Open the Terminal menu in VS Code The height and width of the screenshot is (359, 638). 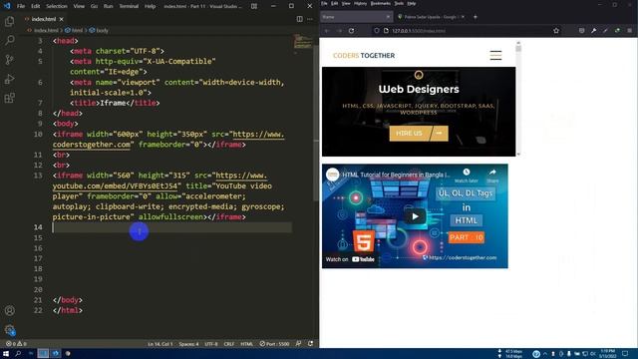[x=129, y=6]
